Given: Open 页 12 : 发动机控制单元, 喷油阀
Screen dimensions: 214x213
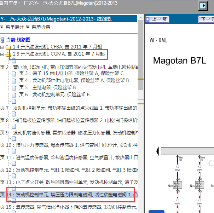Looking at the screenshot, I should click(69, 170).
